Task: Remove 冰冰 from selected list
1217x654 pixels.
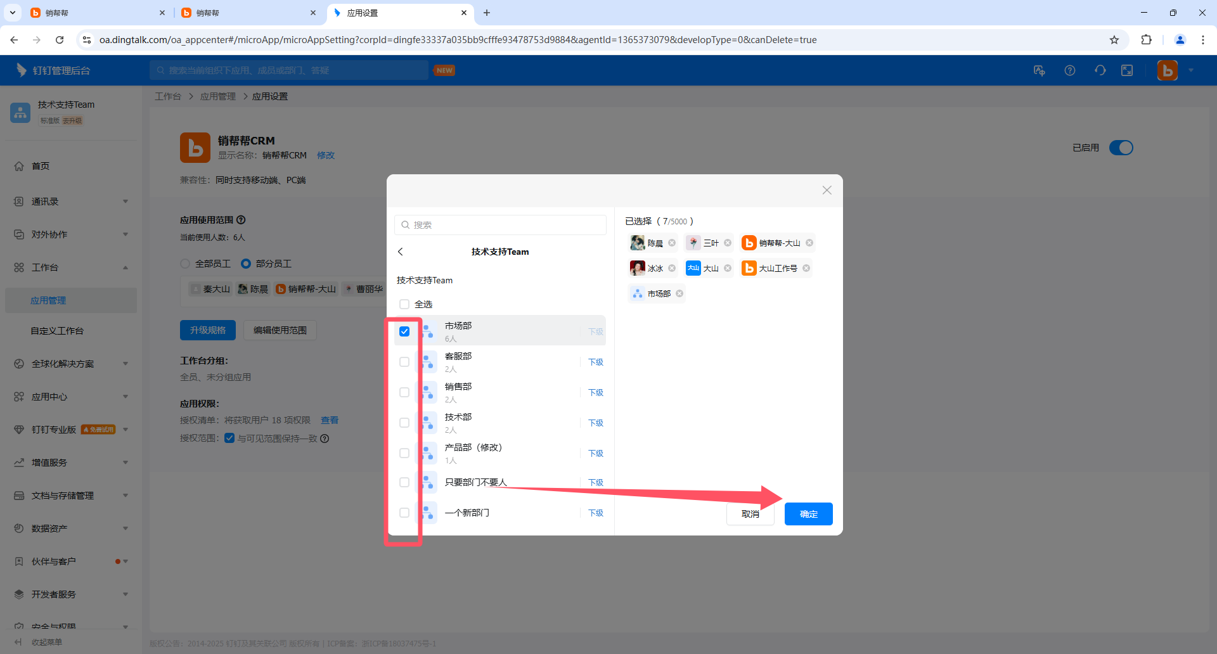Action: point(672,268)
